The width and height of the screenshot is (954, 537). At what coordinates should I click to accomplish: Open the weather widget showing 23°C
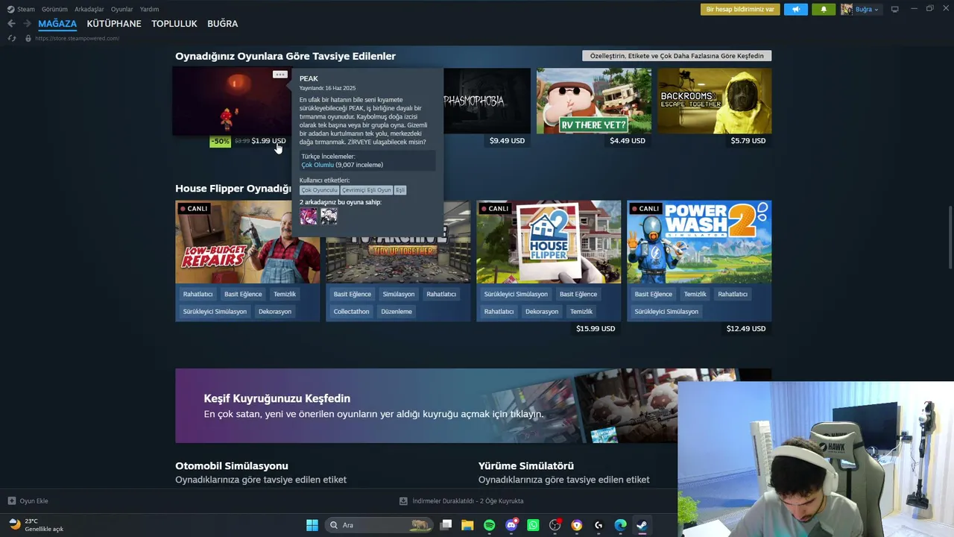(36, 525)
